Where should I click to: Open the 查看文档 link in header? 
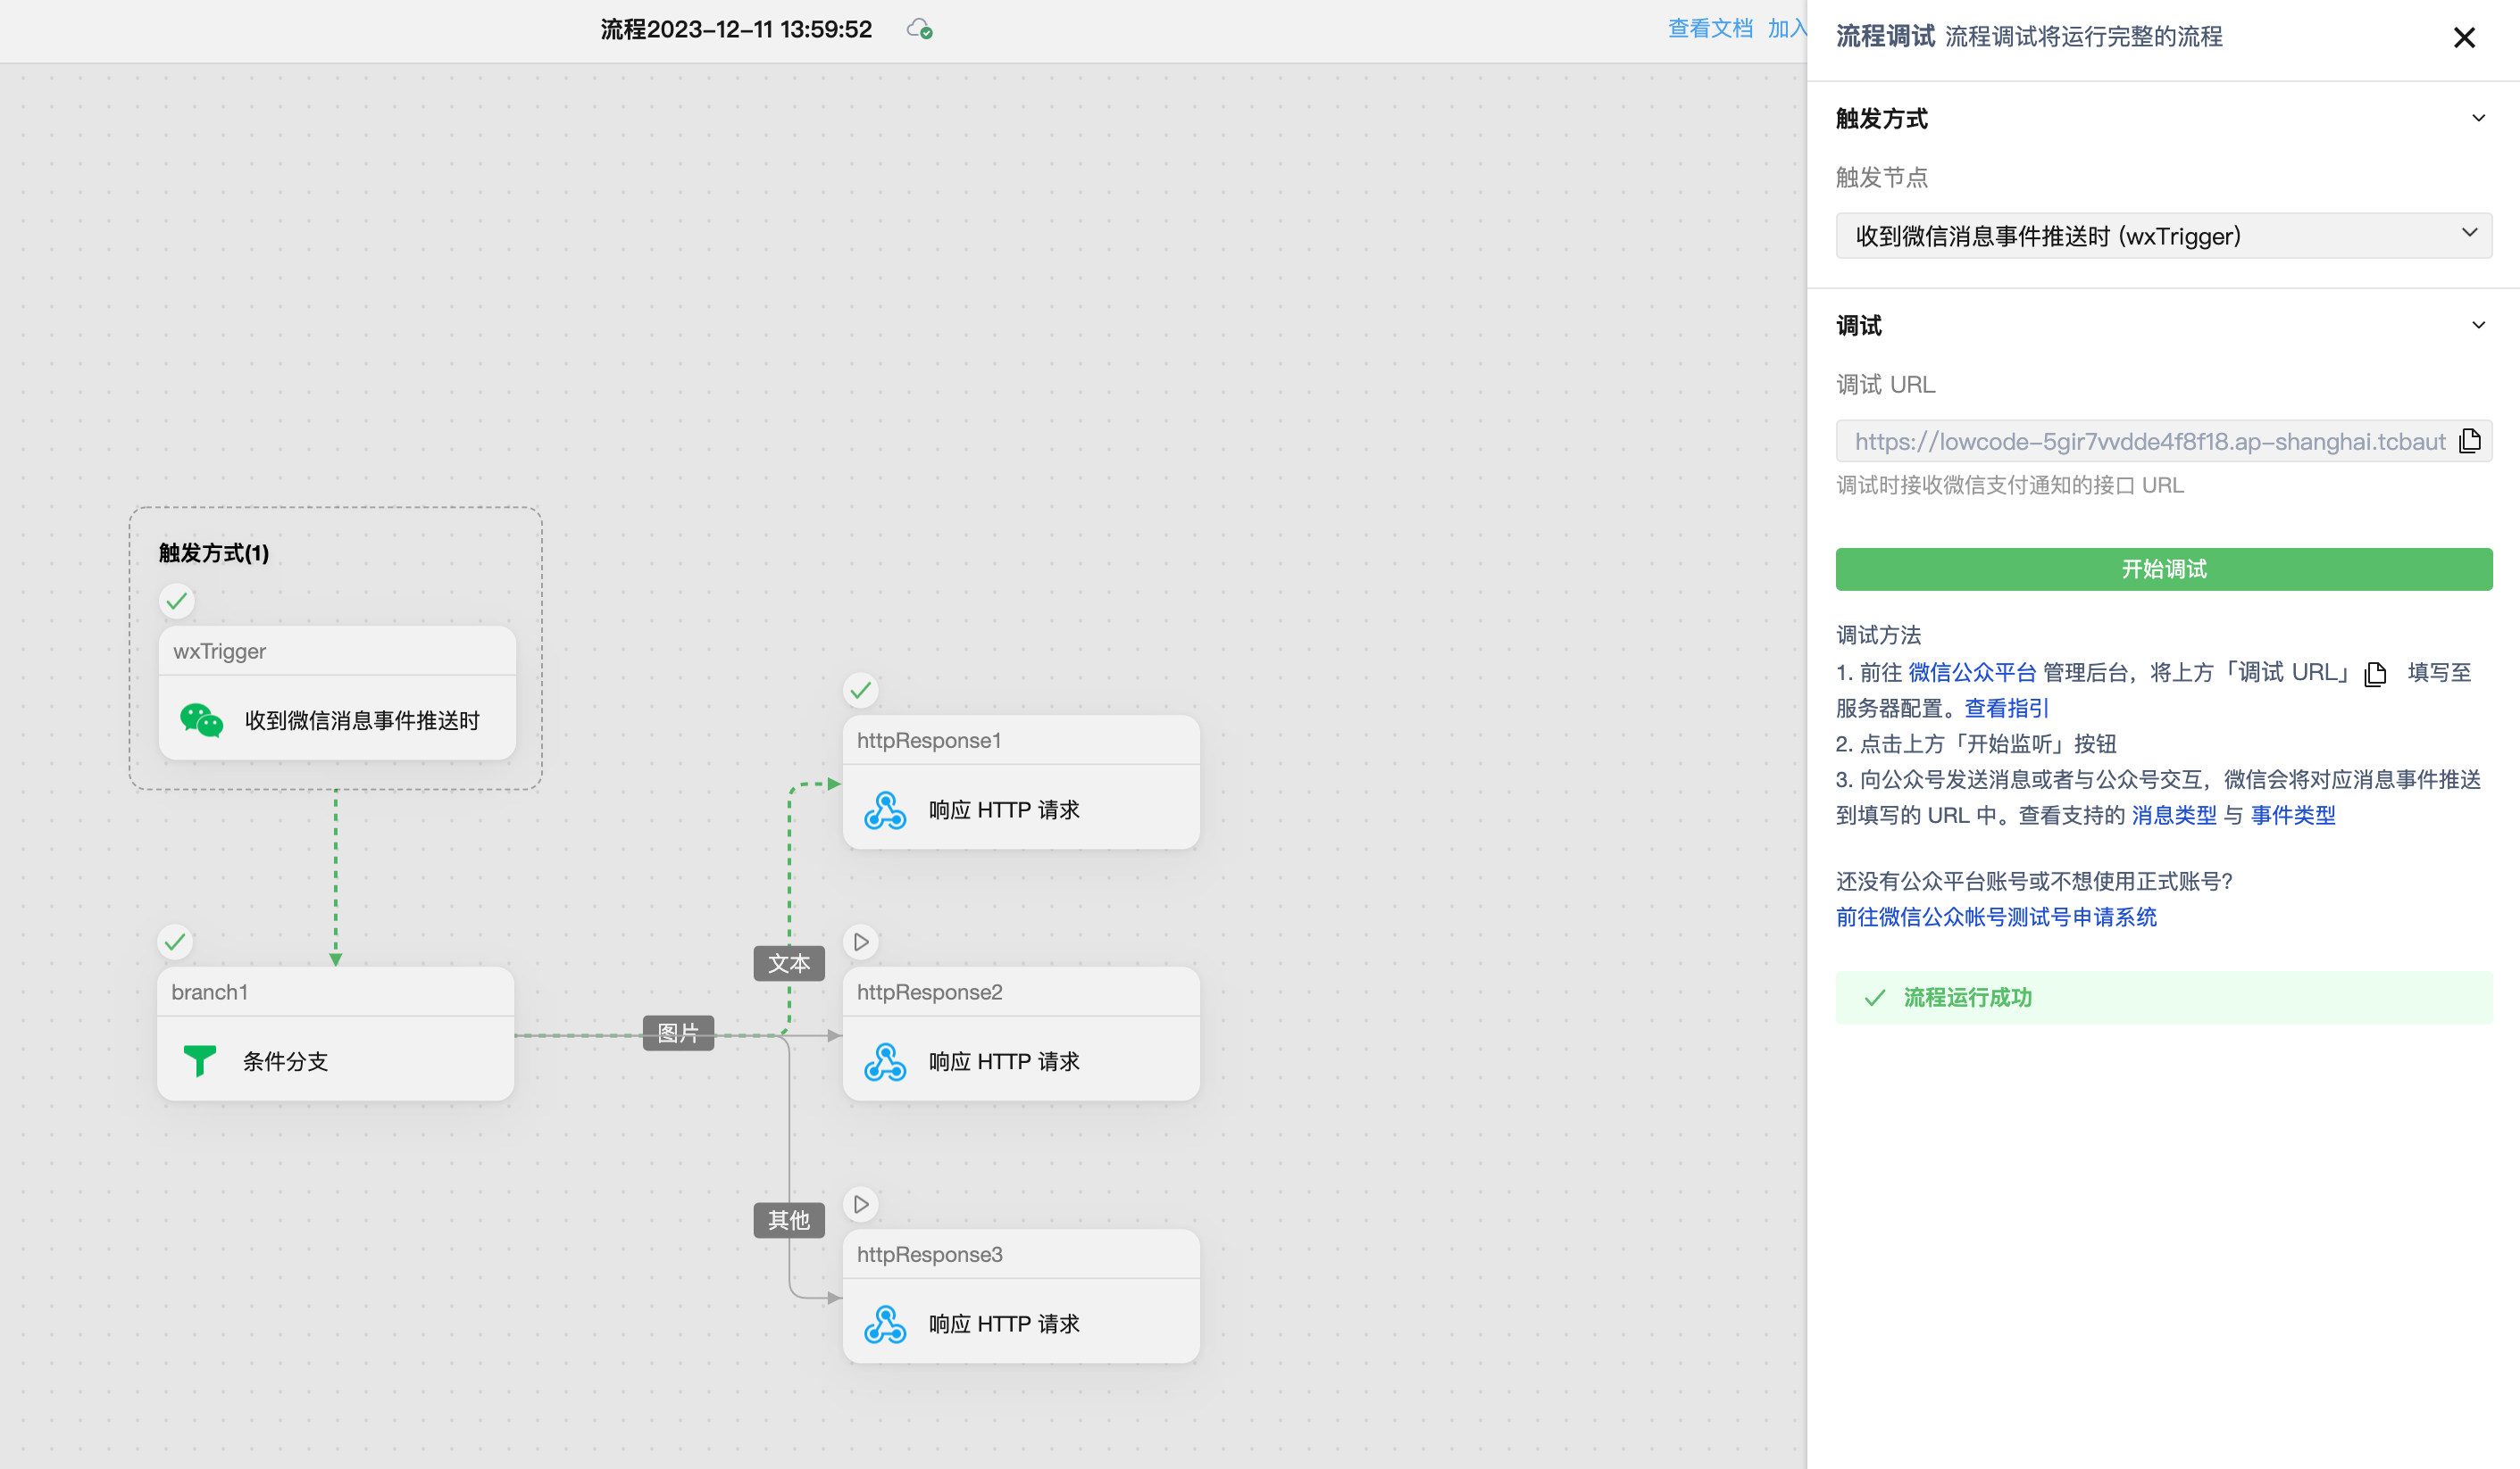(x=1710, y=28)
